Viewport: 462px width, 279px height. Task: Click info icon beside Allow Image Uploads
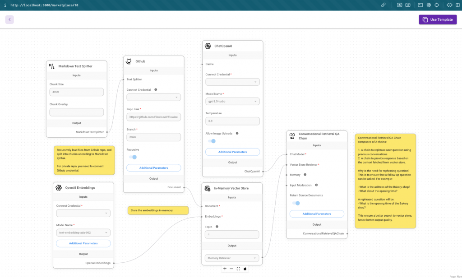point(237,133)
